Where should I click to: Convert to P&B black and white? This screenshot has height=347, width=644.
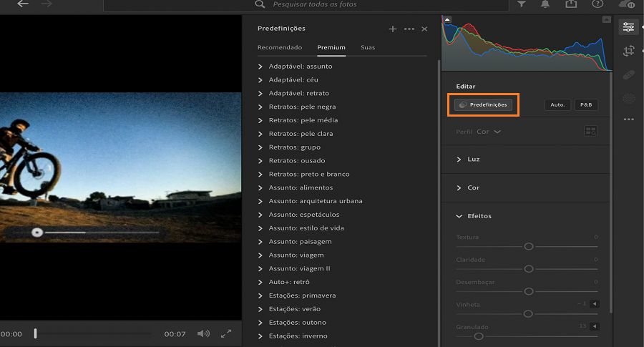[x=586, y=104]
